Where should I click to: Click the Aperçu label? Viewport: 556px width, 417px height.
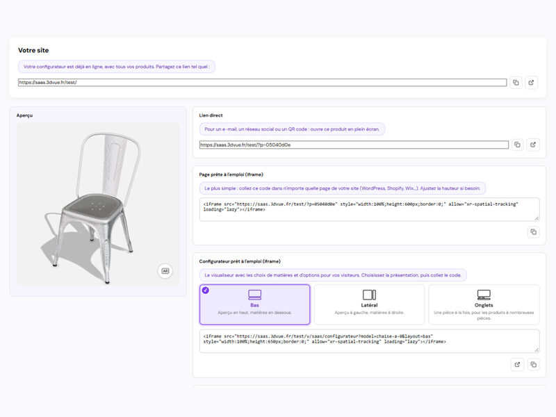(24, 115)
